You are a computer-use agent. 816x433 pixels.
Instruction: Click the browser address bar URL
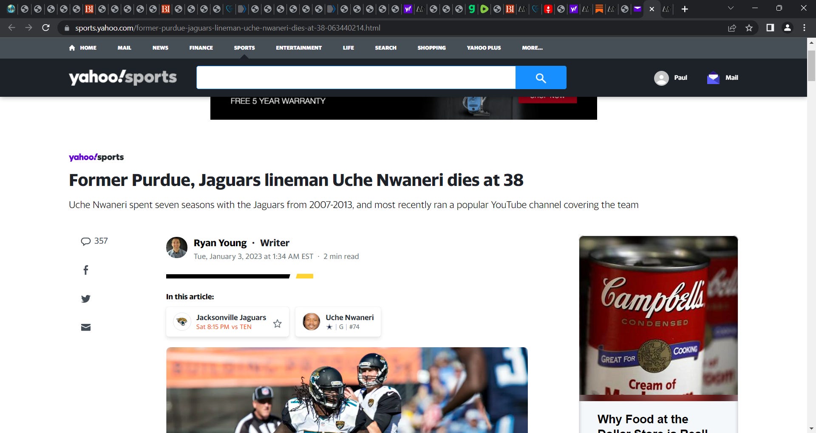(228, 28)
